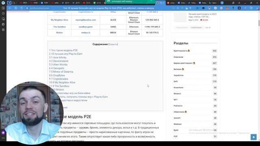The width and height of the screenshot is (260, 146).
Task: Open the 'Биржи криптовалют' category
Action: [x=183, y=63]
